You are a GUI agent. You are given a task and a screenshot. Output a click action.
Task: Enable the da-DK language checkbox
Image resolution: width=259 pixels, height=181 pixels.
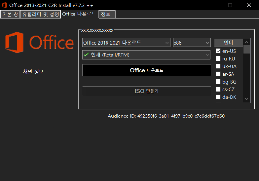click(218, 97)
